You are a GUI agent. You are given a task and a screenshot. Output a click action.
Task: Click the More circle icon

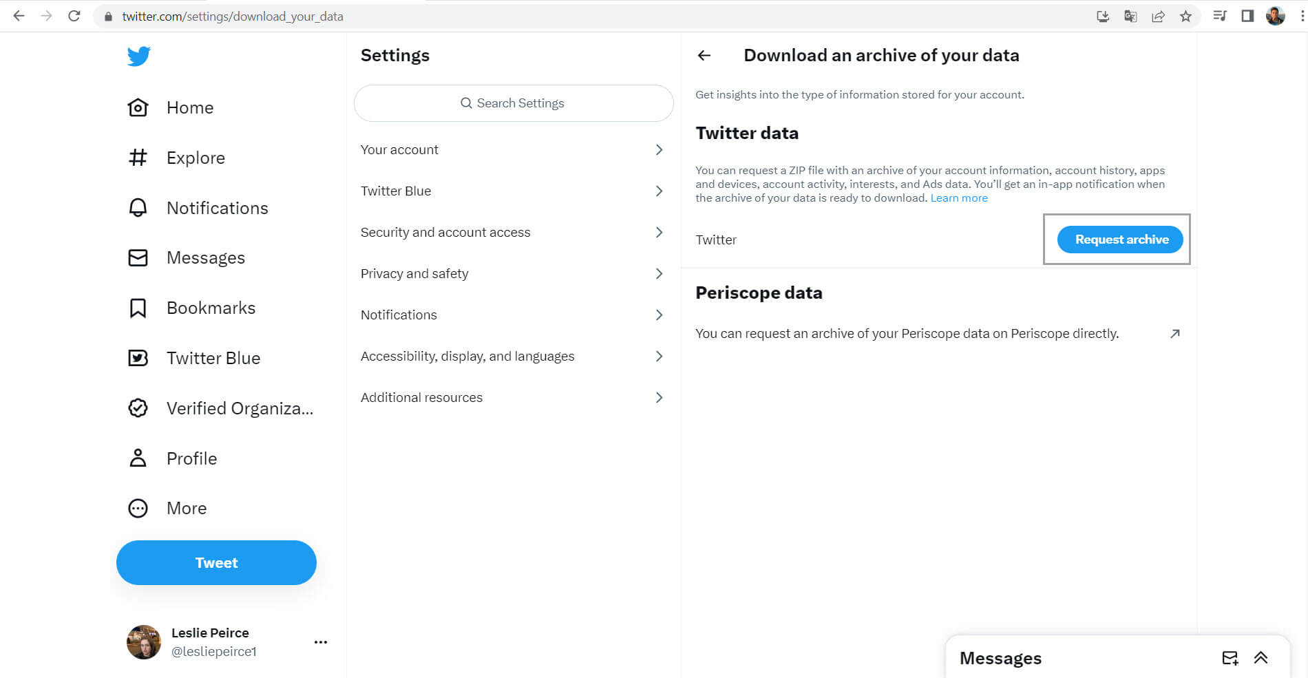pos(138,508)
